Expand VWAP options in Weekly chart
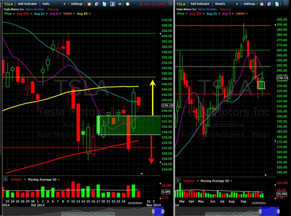The width and height of the screenshot is (291, 216). click(247, 14)
